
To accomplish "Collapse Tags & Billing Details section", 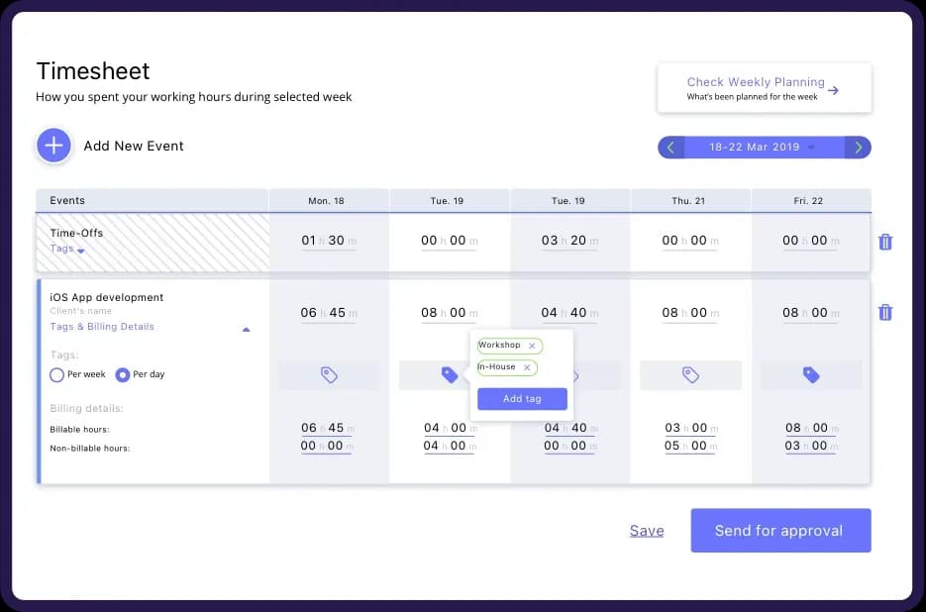I will tap(247, 329).
